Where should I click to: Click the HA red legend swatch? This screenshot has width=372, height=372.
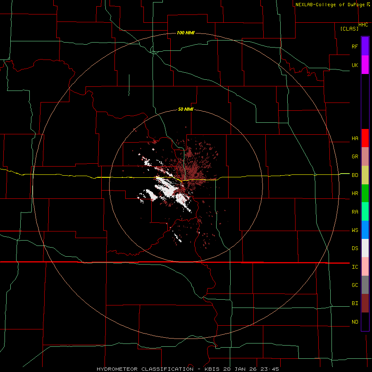point(365,138)
